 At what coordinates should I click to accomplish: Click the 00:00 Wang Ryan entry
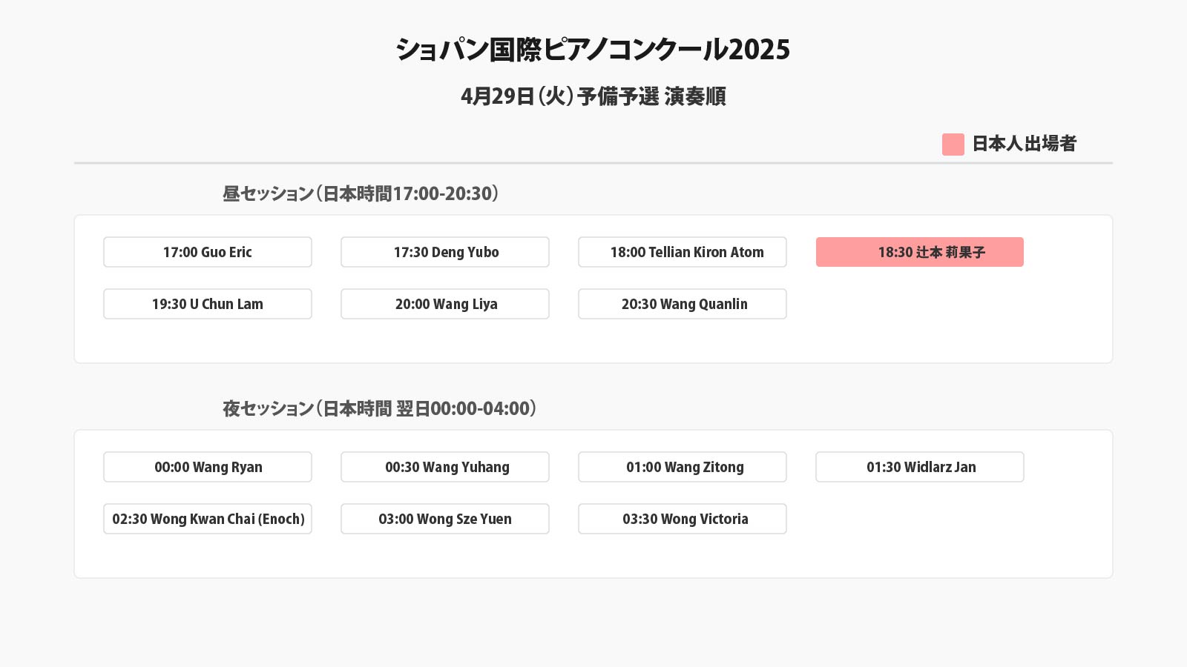point(208,467)
